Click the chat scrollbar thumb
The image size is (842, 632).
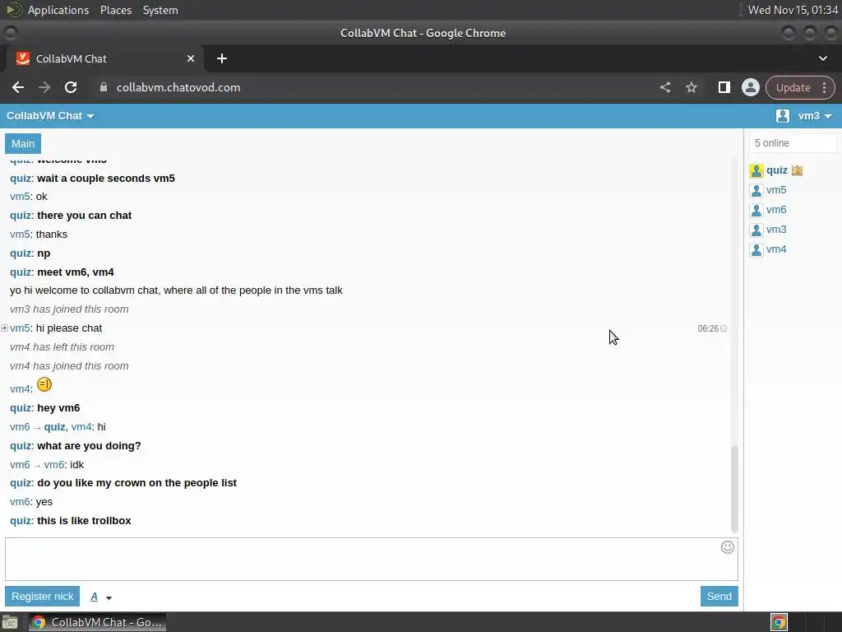point(734,489)
